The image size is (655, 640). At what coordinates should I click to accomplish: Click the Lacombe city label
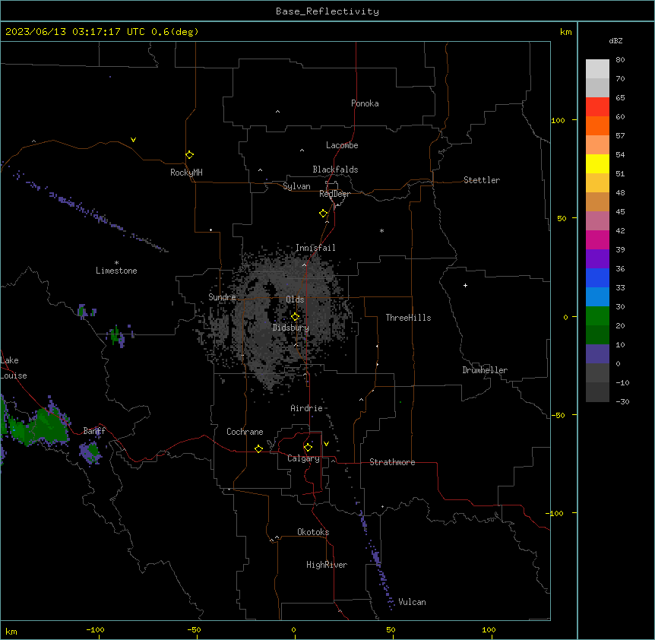[x=342, y=145]
